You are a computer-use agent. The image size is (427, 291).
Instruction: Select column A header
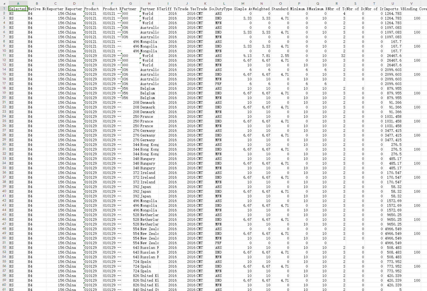pyautogui.click(x=18, y=3)
